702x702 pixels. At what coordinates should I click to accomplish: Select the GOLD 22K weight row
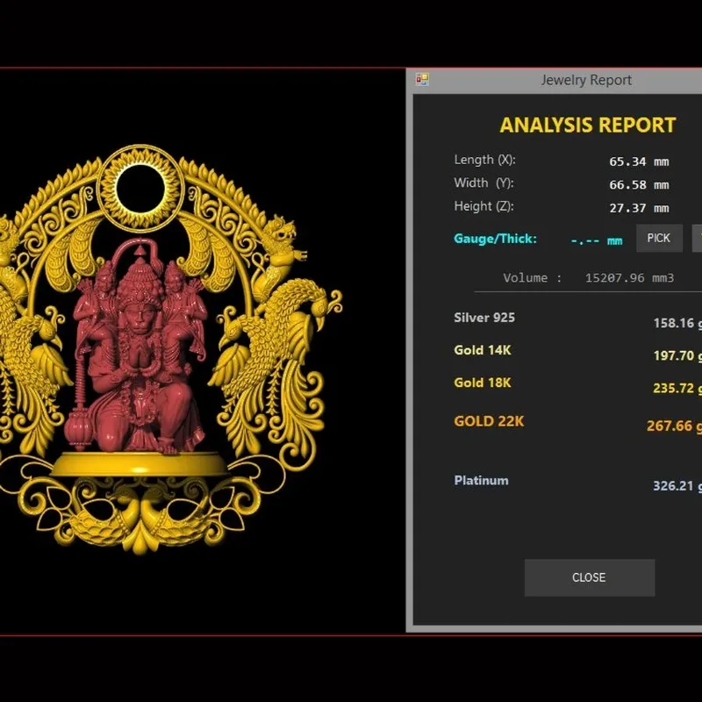(577, 424)
